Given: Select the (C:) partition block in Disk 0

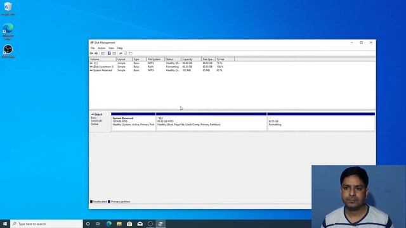Looking at the screenshot, I should coord(211,122).
